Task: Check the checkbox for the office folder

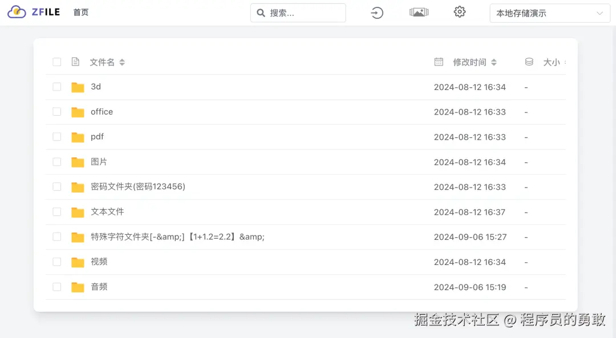Action: pos(56,112)
